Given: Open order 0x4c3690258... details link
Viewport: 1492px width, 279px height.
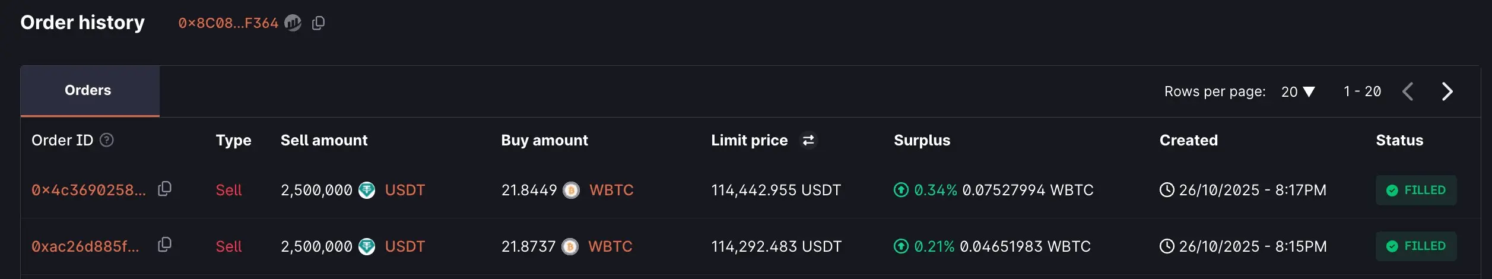Looking at the screenshot, I should [88, 190].
